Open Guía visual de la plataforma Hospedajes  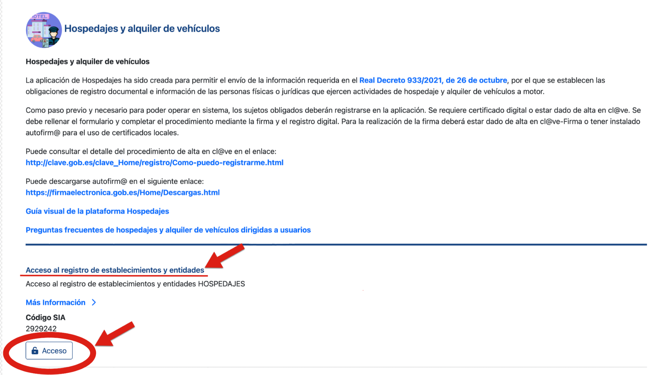click(x=97, y=211)
